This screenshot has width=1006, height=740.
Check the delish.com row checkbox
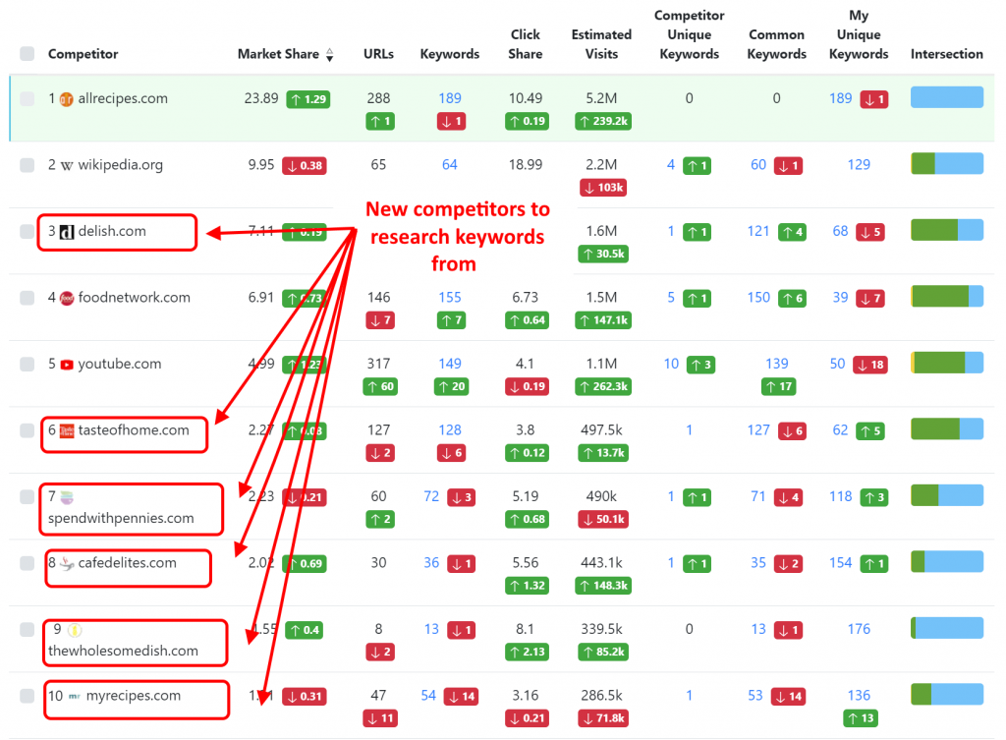coord(27,231)
